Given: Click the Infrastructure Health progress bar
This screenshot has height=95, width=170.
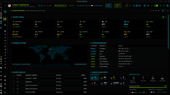Looking at the screenshot, I should click(148, 88).
